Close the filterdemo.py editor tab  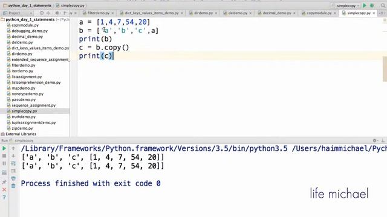[112, 13]
